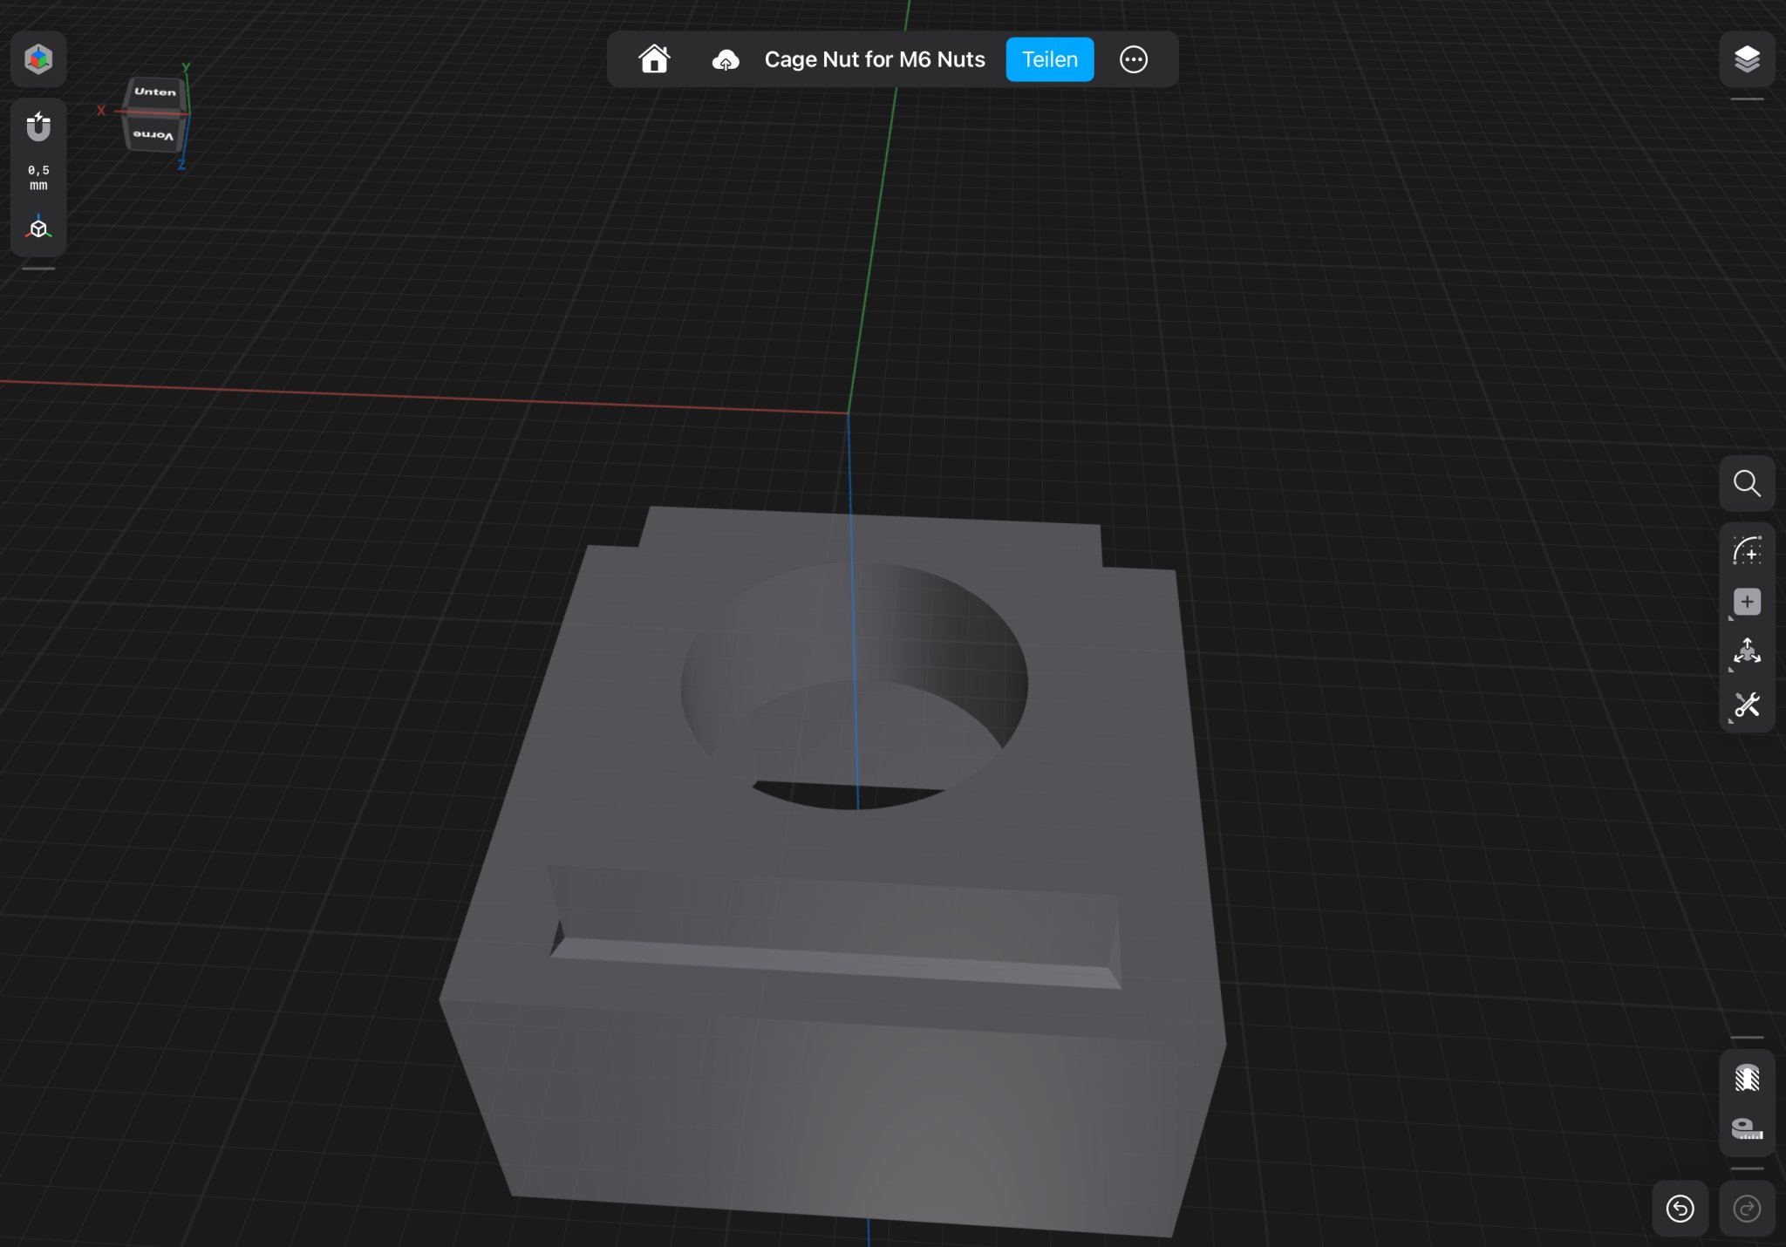Select the Sketch arc tool
The height and width of the screenshot is (1247, 1786).
[1747, 551]
